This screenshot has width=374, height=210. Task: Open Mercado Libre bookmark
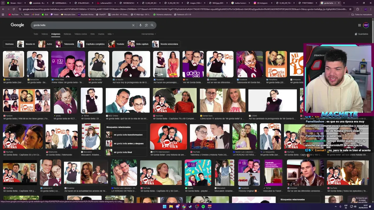click(68, 14)
